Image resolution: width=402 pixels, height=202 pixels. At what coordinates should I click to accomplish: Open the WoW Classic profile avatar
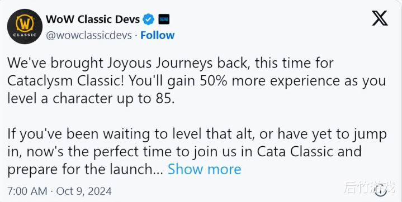point(25,27)
